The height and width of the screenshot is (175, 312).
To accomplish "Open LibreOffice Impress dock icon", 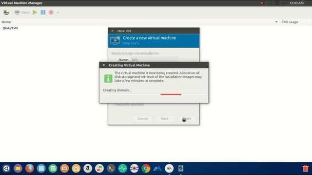I will click(64, 169).
